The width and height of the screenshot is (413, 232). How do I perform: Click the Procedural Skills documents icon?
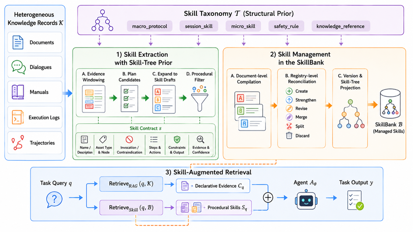coord(191,207)
